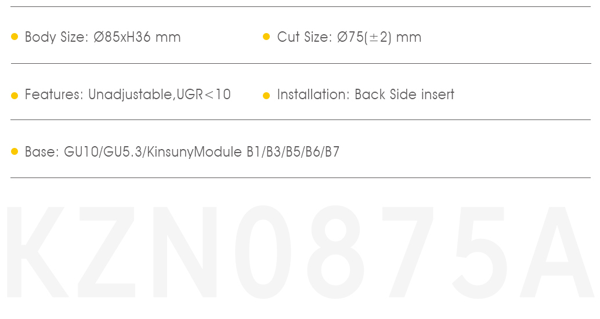
Task: Click the Body Size Ø85xH36 mm text
Action: pyautogui.click(x=103, y=37)
